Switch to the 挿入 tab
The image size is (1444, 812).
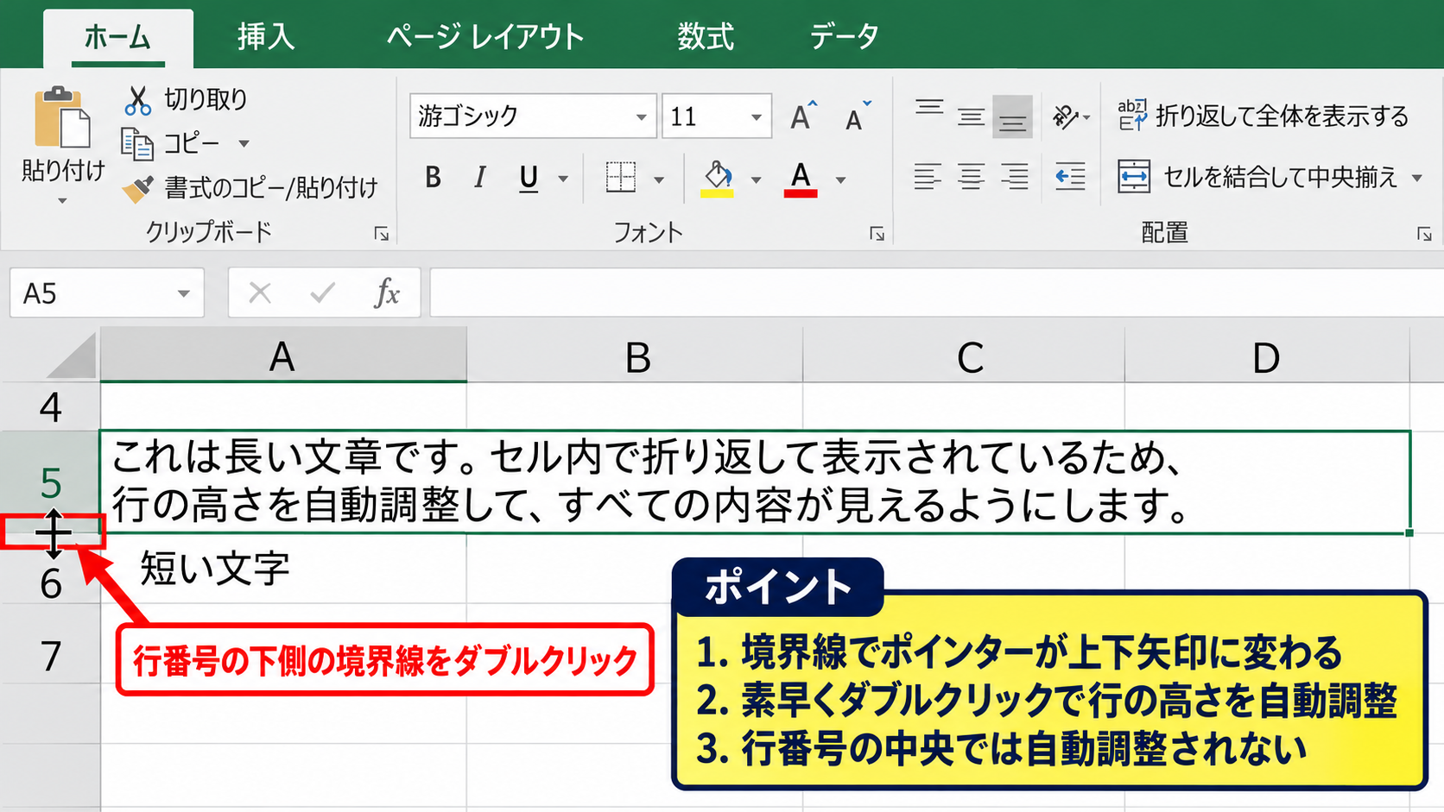(266, 37)
